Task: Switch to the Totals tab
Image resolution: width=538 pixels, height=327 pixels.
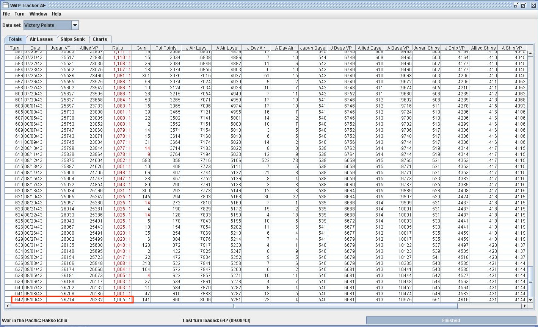Action: [15, 39]
